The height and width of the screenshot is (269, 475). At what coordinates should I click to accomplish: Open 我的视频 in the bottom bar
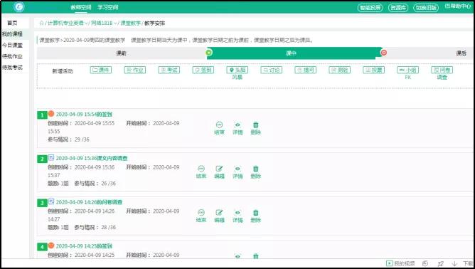point(400,263)
